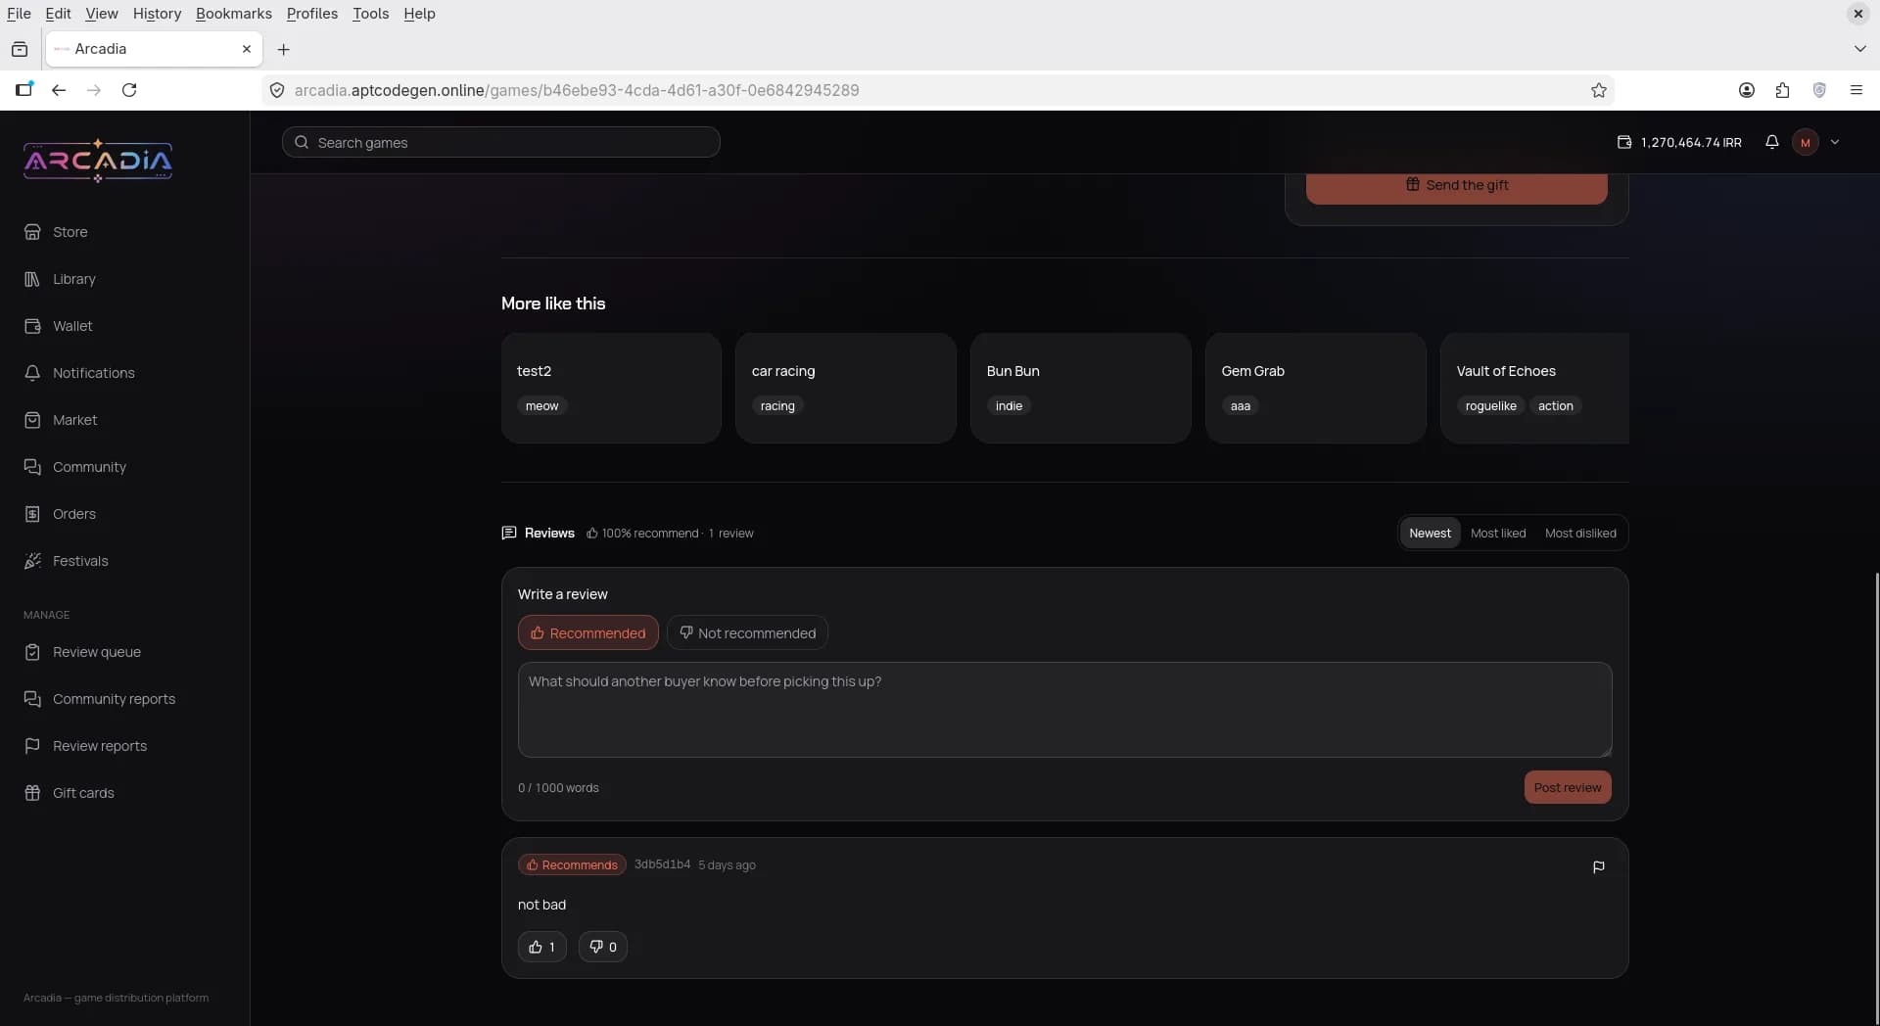Screen dimensions: 1880x1026
Task: Expand the user account menu chevron
Action: [1835, 142]
